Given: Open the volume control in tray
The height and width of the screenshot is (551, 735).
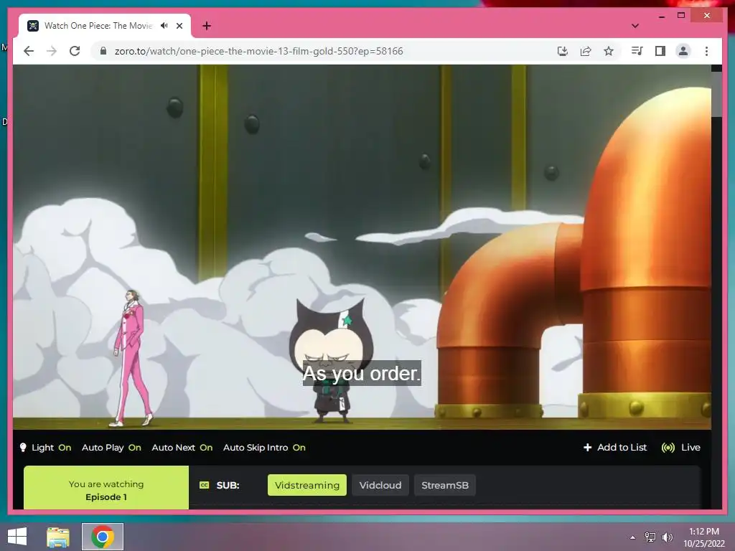Looking at the screenshot, I should 667,537.
